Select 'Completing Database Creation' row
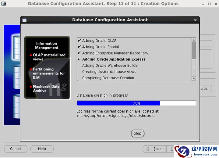 point(135,78)
